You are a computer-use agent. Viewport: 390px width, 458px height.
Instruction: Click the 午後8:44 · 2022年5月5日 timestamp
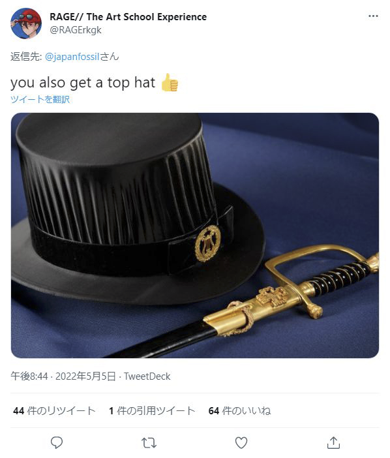63,376
